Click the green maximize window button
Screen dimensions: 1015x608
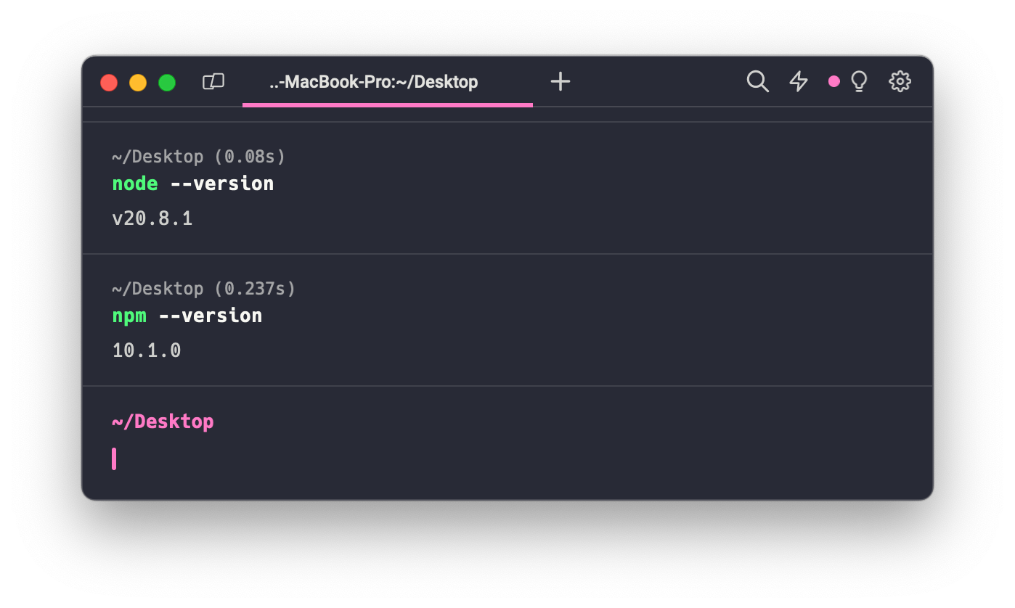point(167,83)
